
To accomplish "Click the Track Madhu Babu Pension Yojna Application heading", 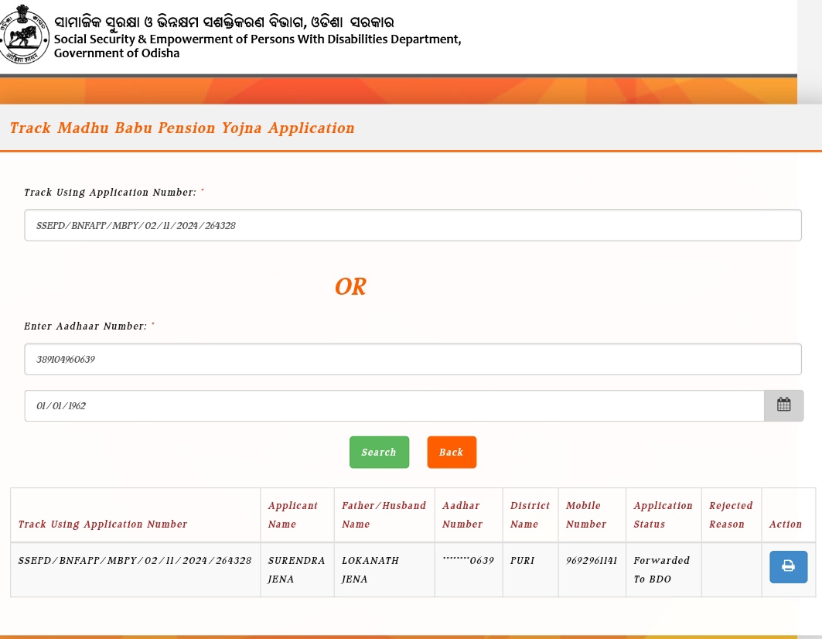I will [x=182, y=128].
